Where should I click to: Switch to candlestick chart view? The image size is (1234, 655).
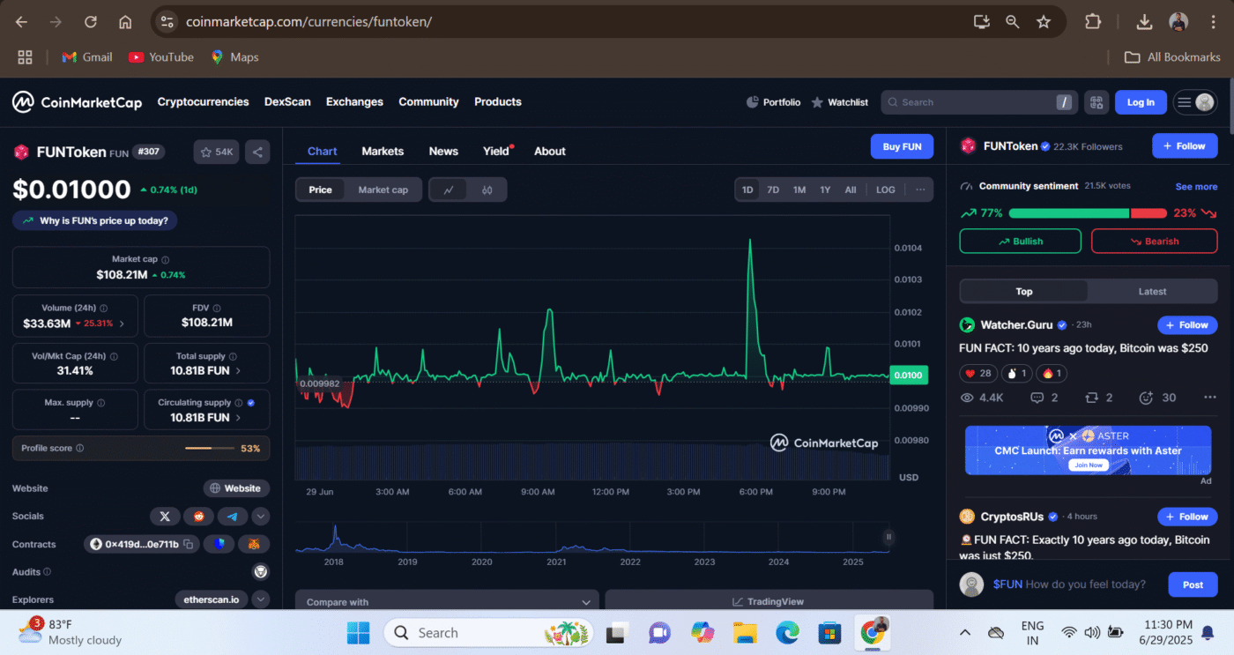click(487, 190)
